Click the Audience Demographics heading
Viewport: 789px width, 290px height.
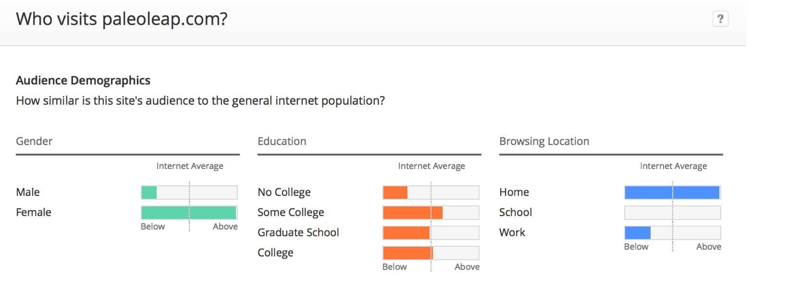click(83, 80)
